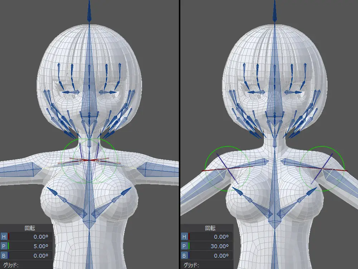Toggle the P axis button beside 5.00° value
The width and height of the screenshot is (358, 269).
[x=4, y=246]
